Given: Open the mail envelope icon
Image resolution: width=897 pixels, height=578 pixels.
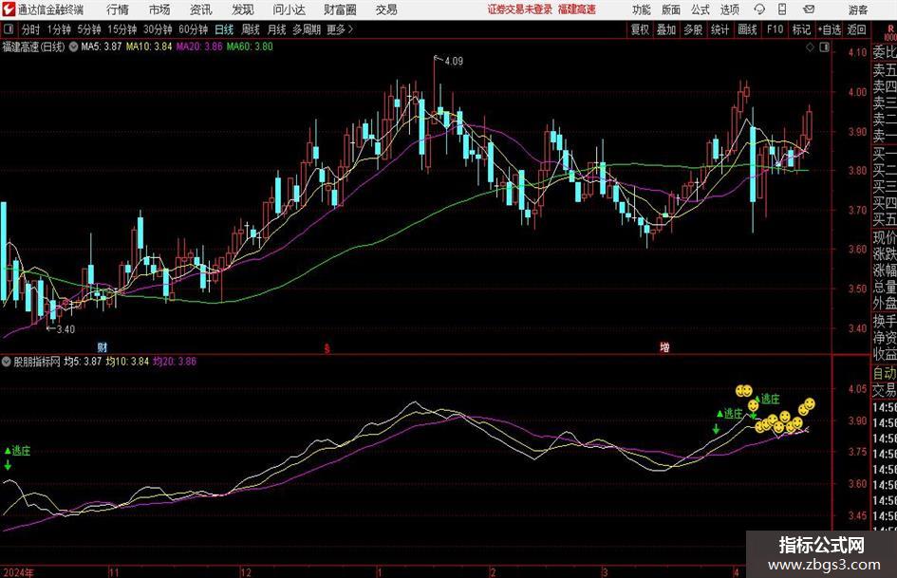Looking at the screenshot, I should pyautogui.click(x=809, y=9).
